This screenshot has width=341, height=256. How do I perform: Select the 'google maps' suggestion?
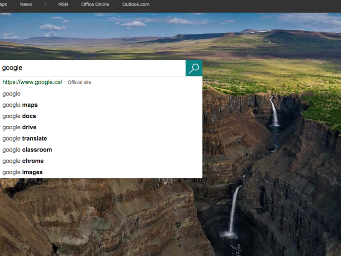pos(101,105)
